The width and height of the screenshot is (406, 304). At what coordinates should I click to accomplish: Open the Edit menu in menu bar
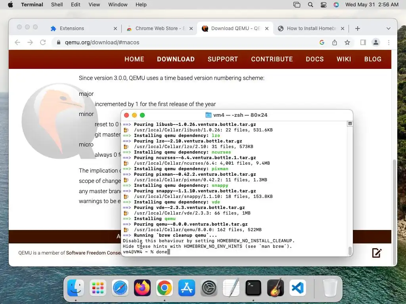click(75, 5)
